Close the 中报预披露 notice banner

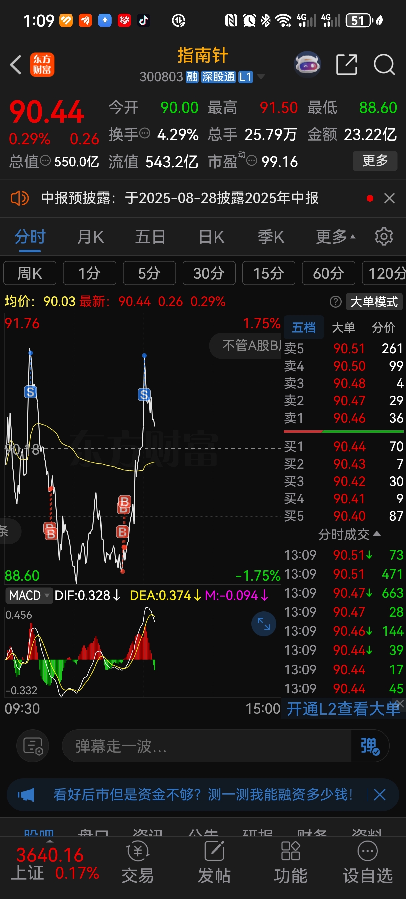point(389,198)
